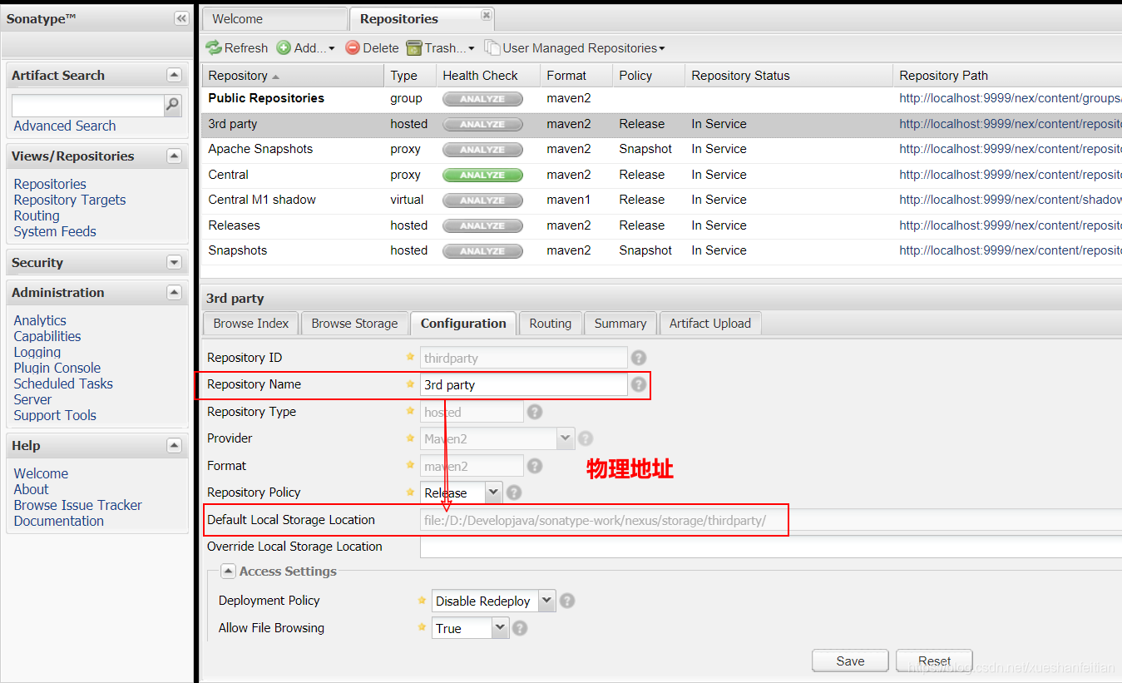Click Analyze for 3rd party repository
The image size is (1122, 683).
click(x=482, y=125)
